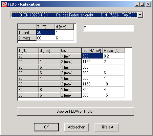Image resolution: width=153 pixels, height=136 pixels.
Task: Click the maximum diameter cell with 6
Action: (x=64, y=38)
